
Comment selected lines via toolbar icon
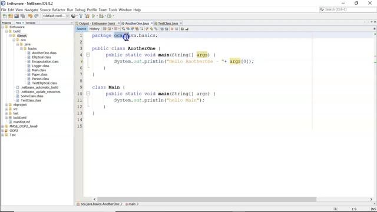click(182, 29)
